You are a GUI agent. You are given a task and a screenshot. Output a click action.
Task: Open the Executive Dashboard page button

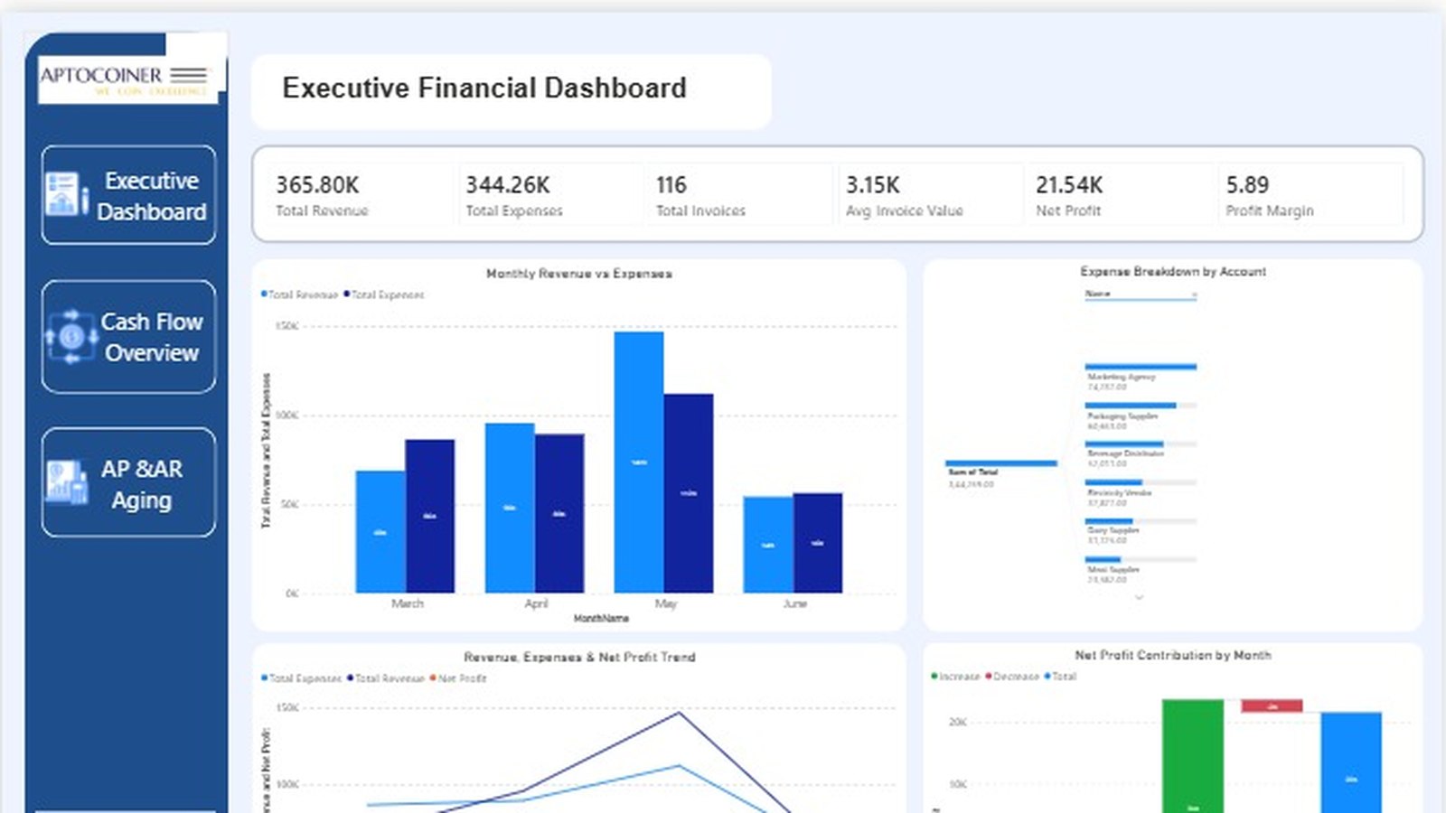point(128,195)
